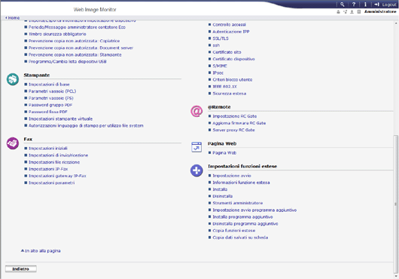The image size is (399, 279).
Task: Open Impostazioni di base under Stampante
Action: (49, 84)
